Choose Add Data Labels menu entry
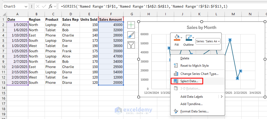The height and width of the screenshot is (119, 267). coord(192,97)
